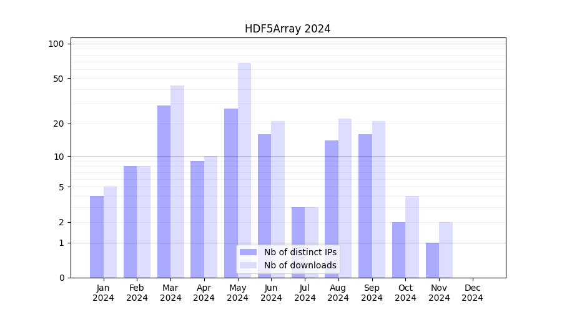Click the dark swatch for distinct IPs

[248, 252]
